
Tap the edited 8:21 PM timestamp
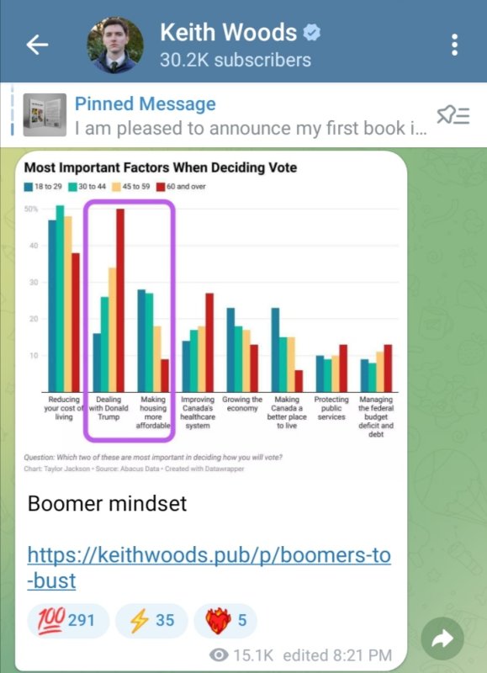coord(337,655)
